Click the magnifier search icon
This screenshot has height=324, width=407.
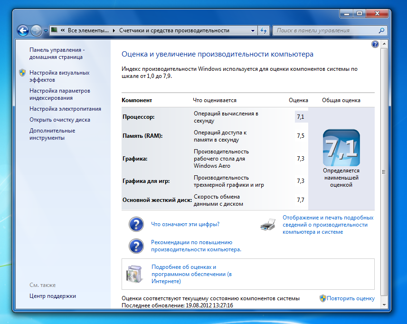381,30
